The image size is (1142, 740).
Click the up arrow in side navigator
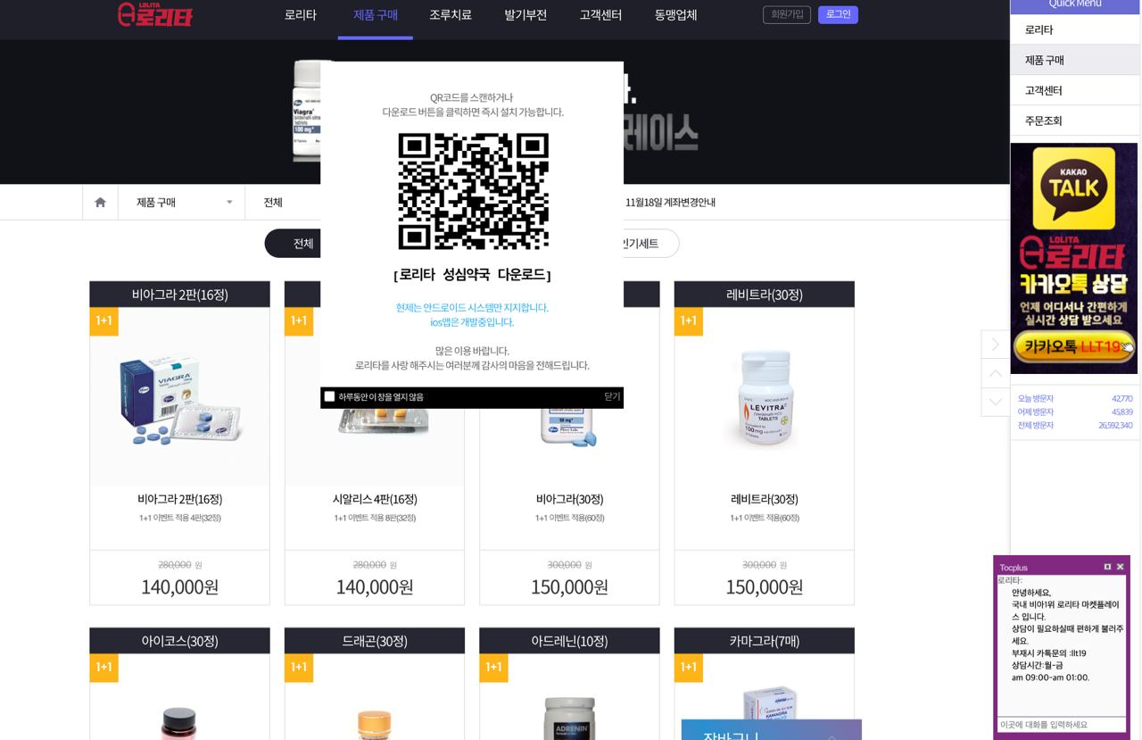click(x=995, y=373)
